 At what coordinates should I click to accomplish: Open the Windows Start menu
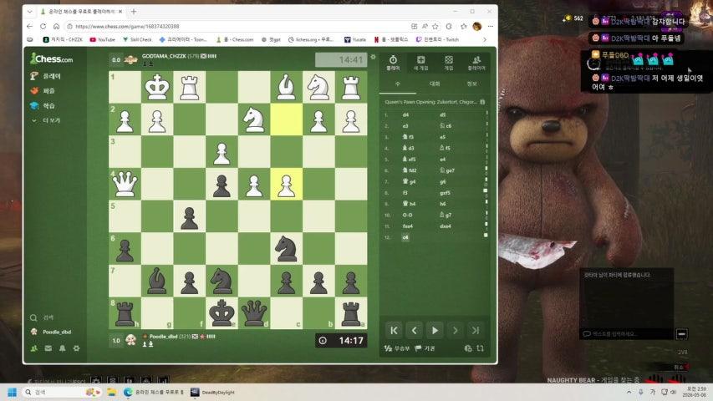click(13, 392)
